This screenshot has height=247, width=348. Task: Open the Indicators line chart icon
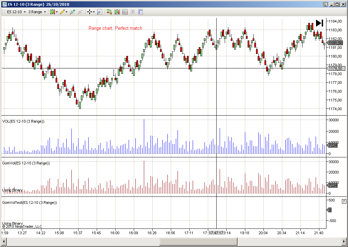[125, 12]
